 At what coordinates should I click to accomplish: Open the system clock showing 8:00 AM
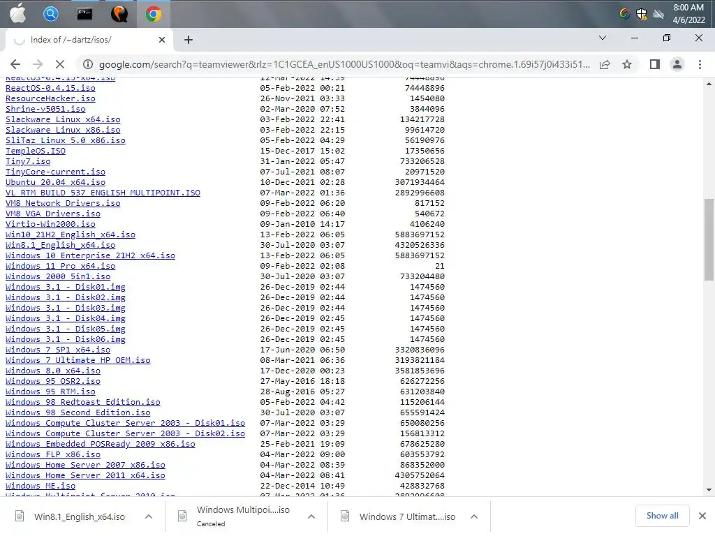pyautogui.click(x=688, y=14)
